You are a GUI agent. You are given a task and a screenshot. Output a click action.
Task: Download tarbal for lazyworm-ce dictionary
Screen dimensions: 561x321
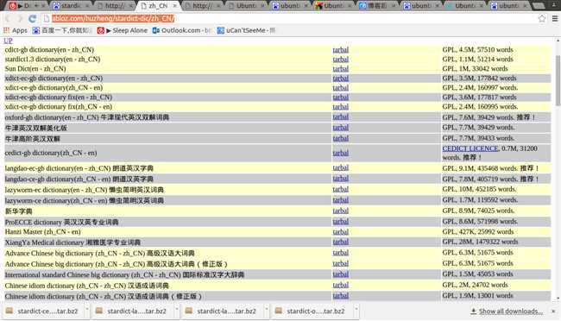pos(341,200)
